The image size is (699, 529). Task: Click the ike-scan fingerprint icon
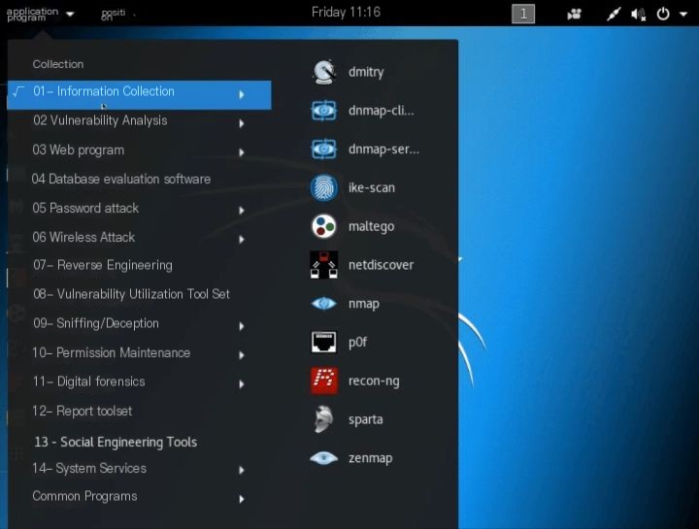324,187
